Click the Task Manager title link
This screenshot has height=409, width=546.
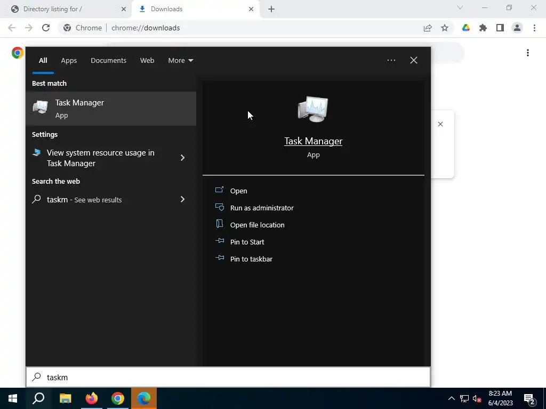pyautogui.click(x=313, y=141)
